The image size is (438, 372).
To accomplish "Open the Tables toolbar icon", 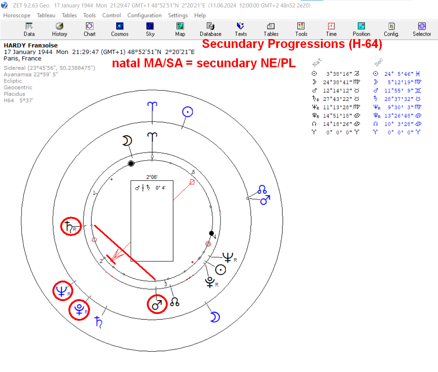I will point(271,30).
